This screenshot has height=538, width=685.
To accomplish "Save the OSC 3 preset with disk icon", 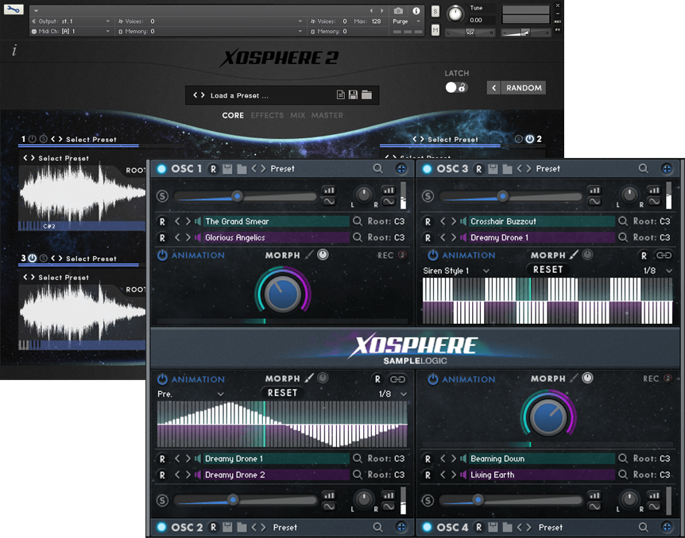I will click(x=493, y=169).
